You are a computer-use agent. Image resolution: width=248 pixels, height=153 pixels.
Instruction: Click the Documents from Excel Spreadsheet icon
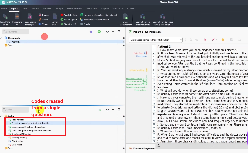coord(81,15)
